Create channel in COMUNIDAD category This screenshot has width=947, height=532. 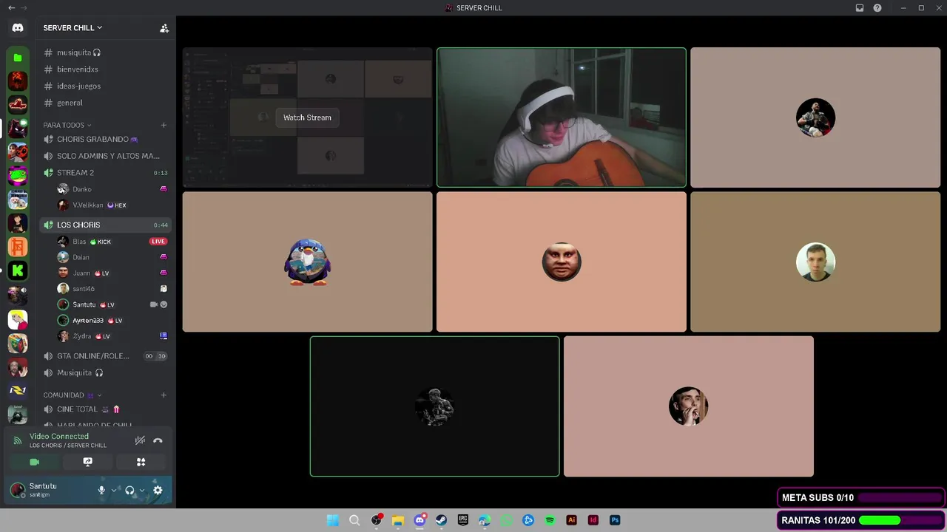(164, 395)
